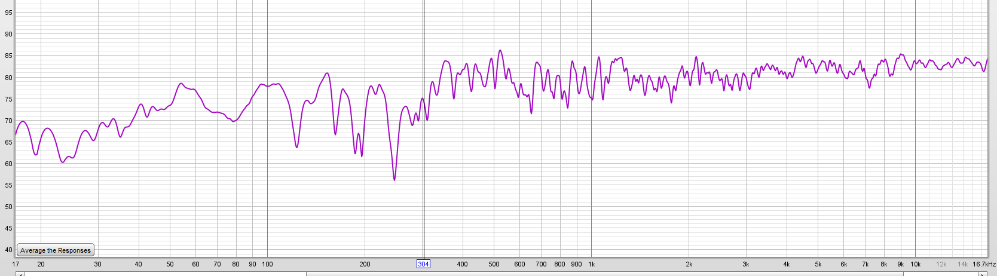Click the 14k greyed frequency label

962,264
